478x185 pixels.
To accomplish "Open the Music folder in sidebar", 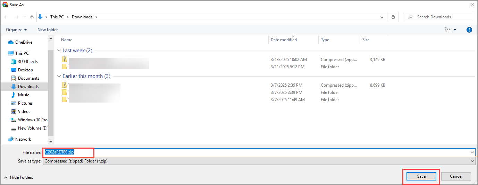I will (23, 95).
